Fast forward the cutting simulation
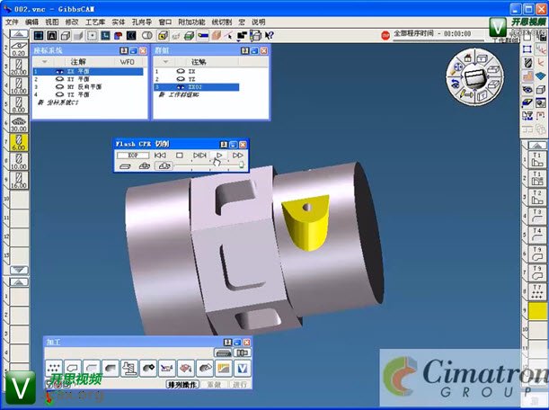Screen dimensions: 549x410 [237, 156]
